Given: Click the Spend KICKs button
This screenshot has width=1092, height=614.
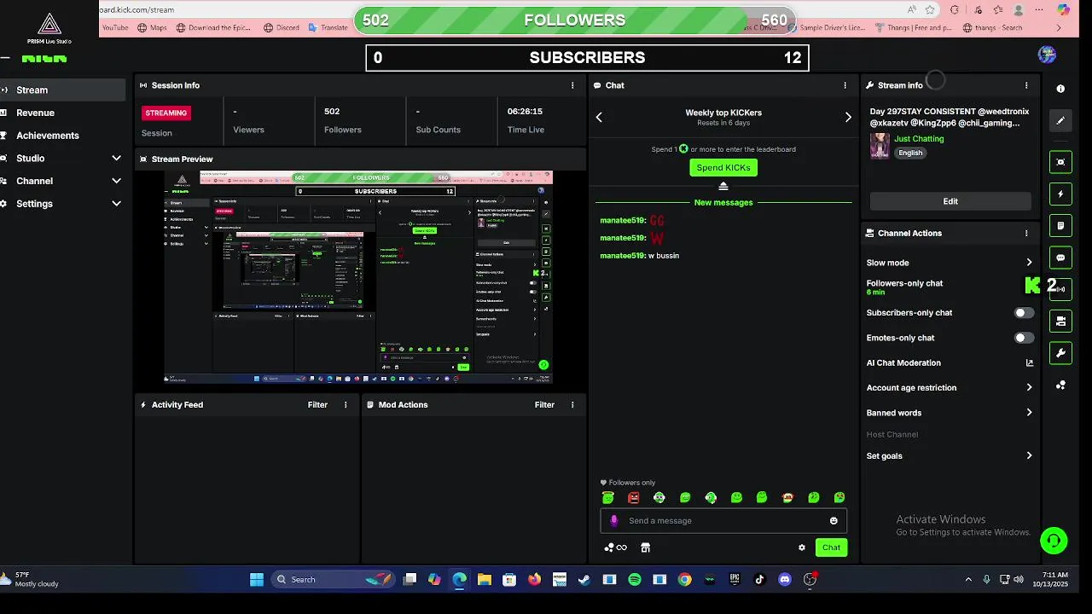Looking at the screenshot, I should (x=723, y=167).
